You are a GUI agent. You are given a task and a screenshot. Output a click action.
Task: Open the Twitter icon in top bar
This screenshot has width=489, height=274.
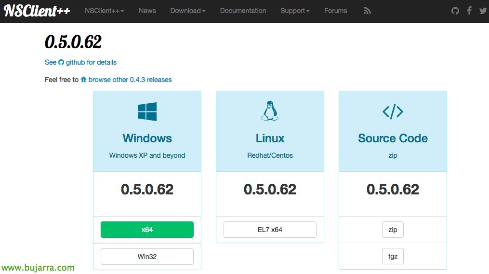coord(483,11)
